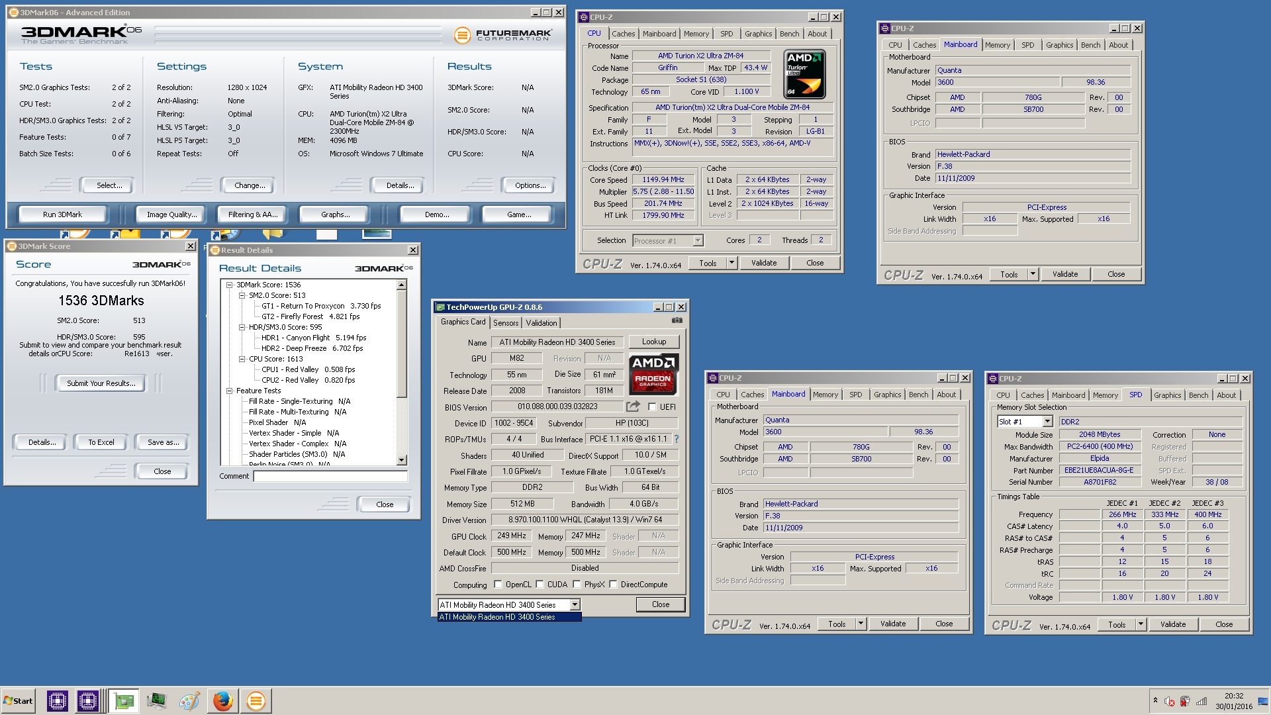Toggle the UEFI checkbox in GPU-Z
Image resolution: width=1271 pixels, height=715 pixels.
click(x=652, y=407)
